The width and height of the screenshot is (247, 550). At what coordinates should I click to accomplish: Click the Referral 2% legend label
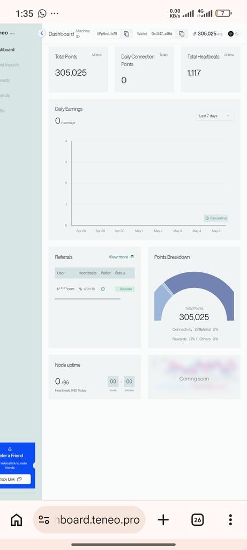[209, 329]
